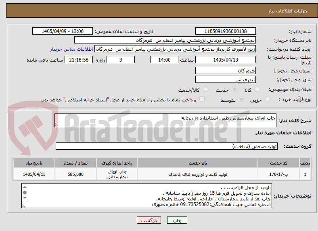The image size is (318, 231).
Task: Click the remaining days field showing 3
Action: (x=121, y=60)
